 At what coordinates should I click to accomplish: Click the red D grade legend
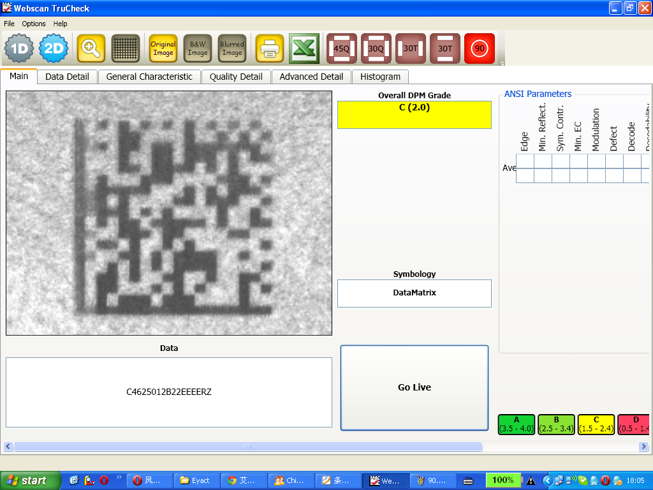click(633, 424)
